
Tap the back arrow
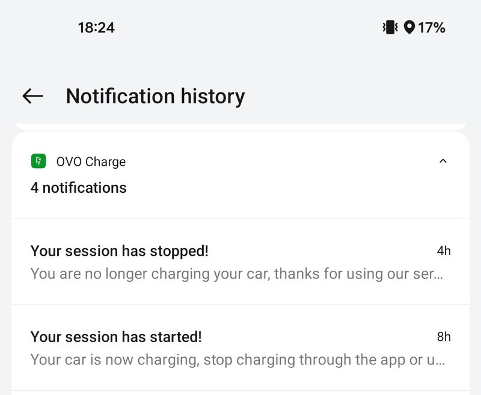point(32,96)
